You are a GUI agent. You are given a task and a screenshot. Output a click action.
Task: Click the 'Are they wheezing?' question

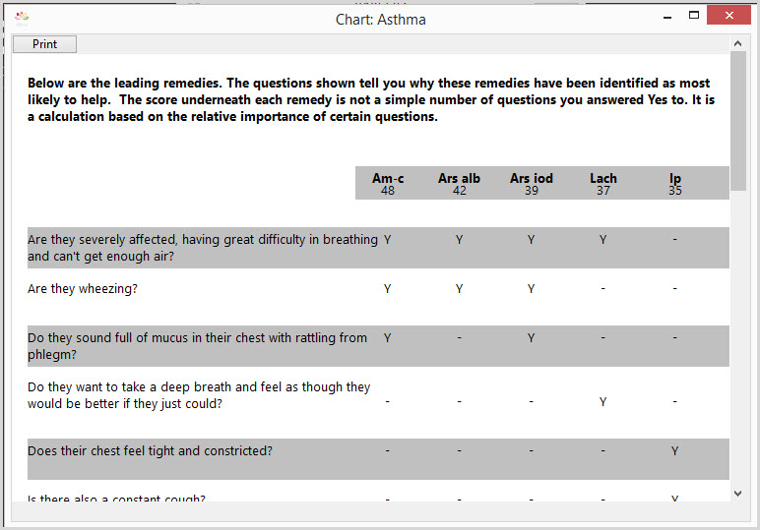pyautogui.click(x=83, y=289)
